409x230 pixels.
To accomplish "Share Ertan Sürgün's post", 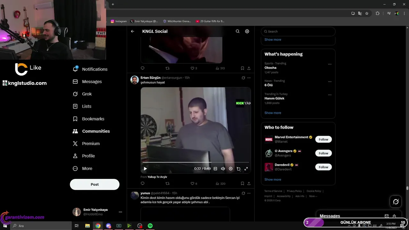I will (249, 183).
